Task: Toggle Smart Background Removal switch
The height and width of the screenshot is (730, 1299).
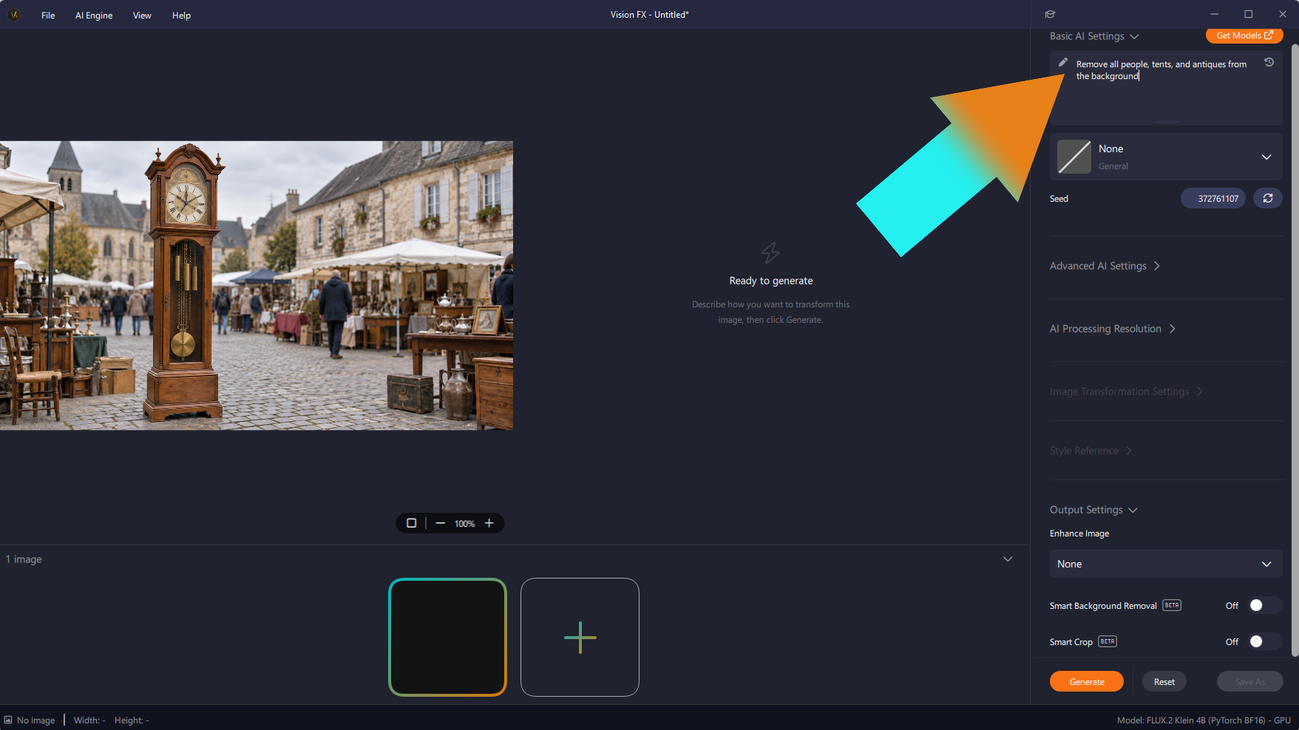Action: coord(1264,605)
